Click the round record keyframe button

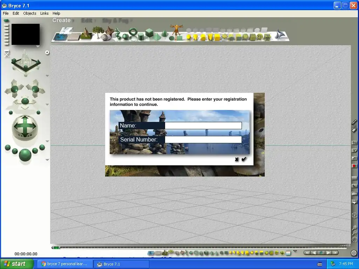tap(321, 253)
